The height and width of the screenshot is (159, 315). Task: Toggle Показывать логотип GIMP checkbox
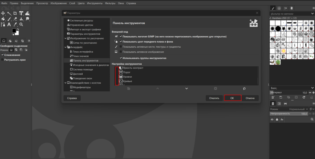click(x=121, y=36)
